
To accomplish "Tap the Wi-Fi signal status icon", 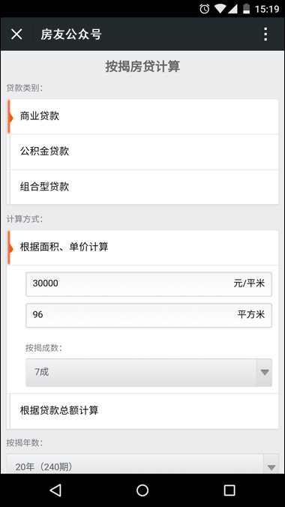I will tap(220, 9).
